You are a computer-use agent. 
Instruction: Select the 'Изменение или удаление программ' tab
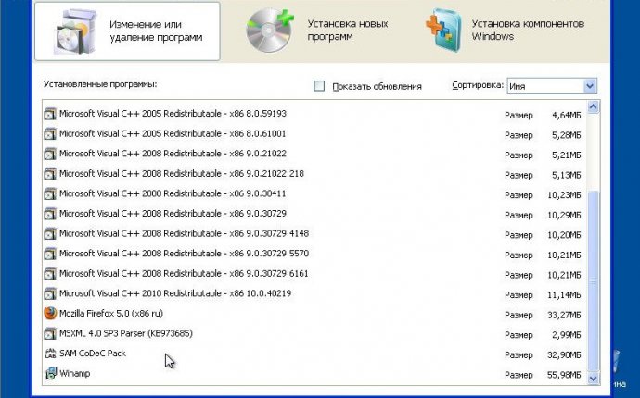[x=127, y=31]
